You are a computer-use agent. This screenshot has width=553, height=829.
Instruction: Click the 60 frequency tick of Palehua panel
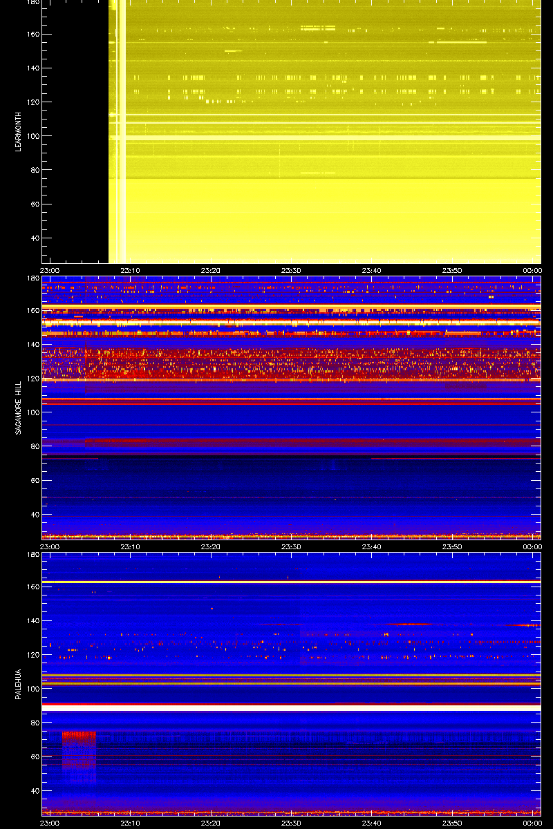[x=35, y=756]
